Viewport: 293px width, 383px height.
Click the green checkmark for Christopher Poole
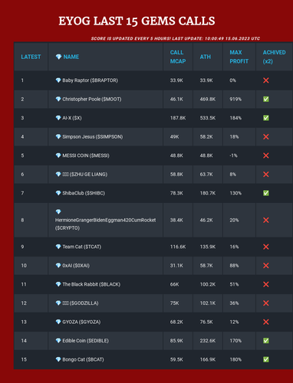(x=266, y=99)
